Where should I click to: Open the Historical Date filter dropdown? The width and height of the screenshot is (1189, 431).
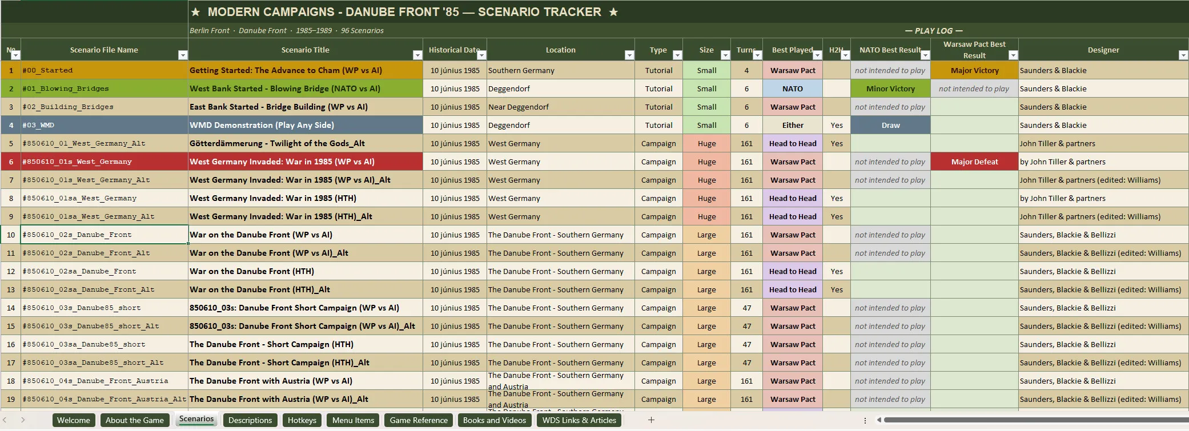click(481, 55)
